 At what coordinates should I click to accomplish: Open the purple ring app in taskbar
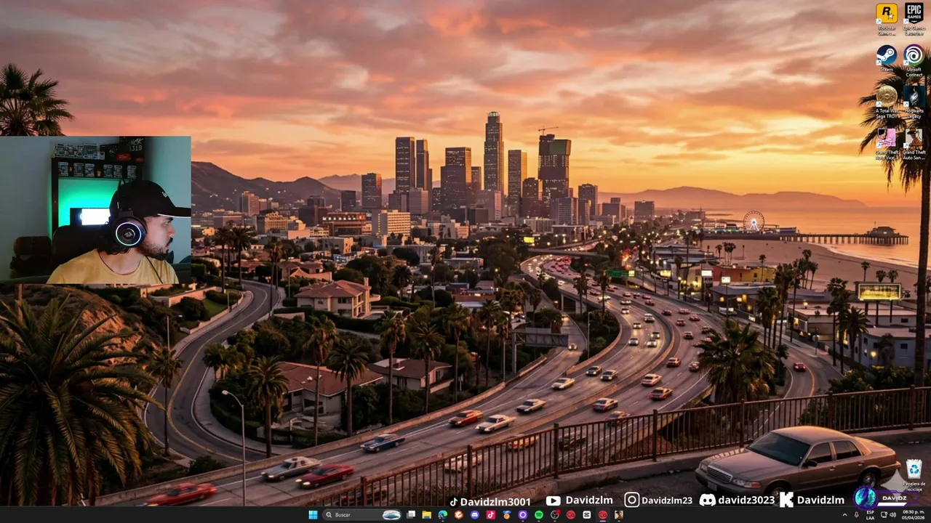pyautogui.click(x=522, y=515)
